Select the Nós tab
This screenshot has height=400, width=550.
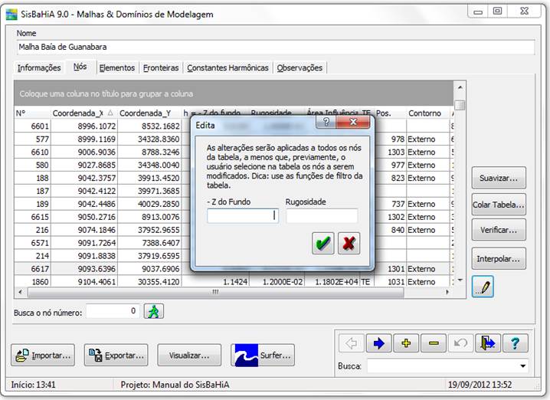click(x=80, y=67)
